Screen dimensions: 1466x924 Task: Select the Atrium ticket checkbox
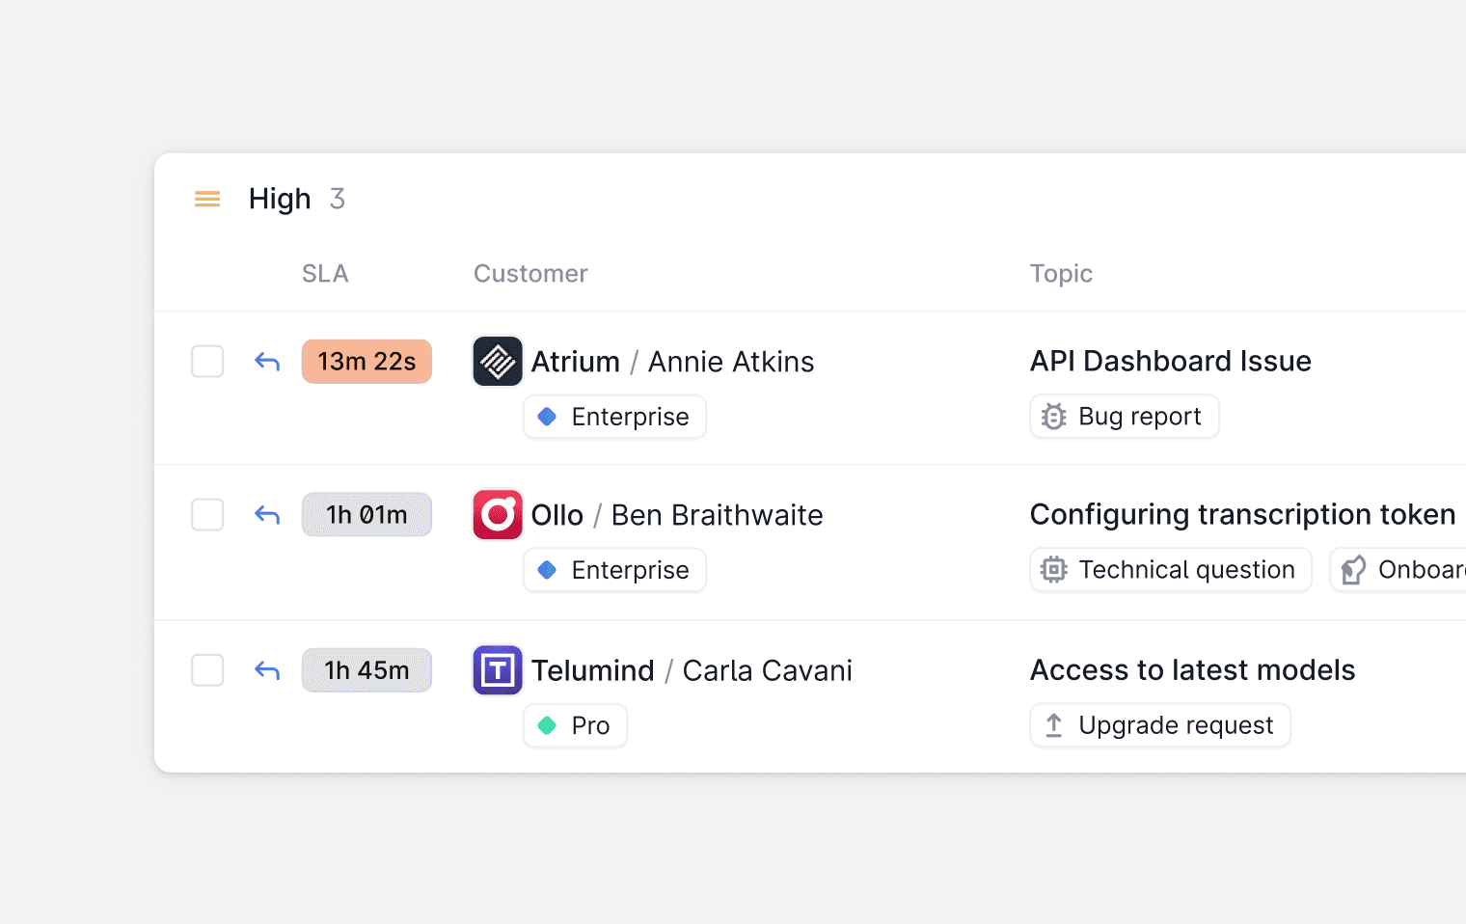(207, 362)
